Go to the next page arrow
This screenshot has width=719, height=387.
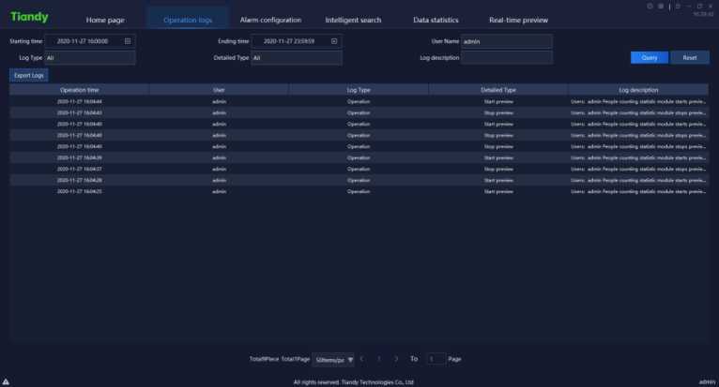pyautogui.click(x=396, y=358)
